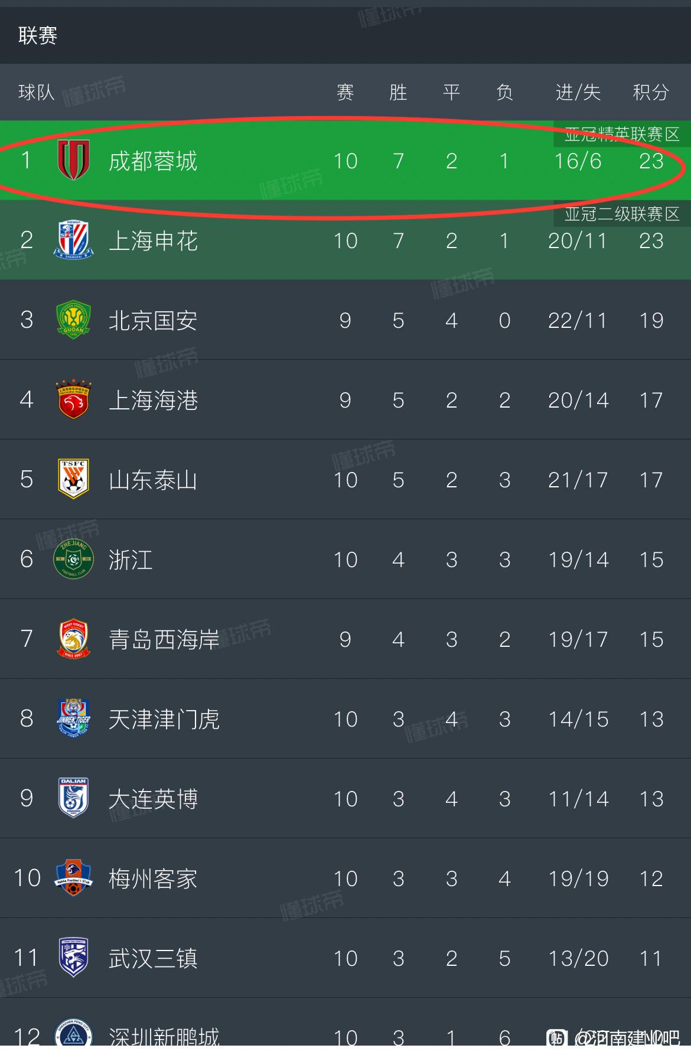
Task: Choose the 浙江 round green logo
Action: [x=74, y=559]
